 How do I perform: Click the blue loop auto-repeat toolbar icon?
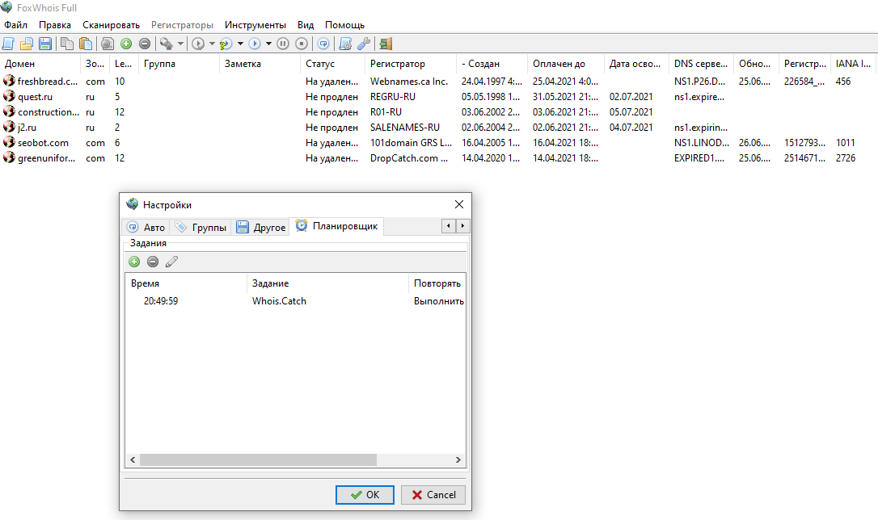tap(323, 44)
